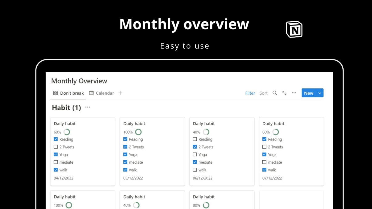Viewport: 372px width, 209px height.
Task: Uncheck 2 Tweets on the 05/12/2022 card
Action: click(125, 147)
